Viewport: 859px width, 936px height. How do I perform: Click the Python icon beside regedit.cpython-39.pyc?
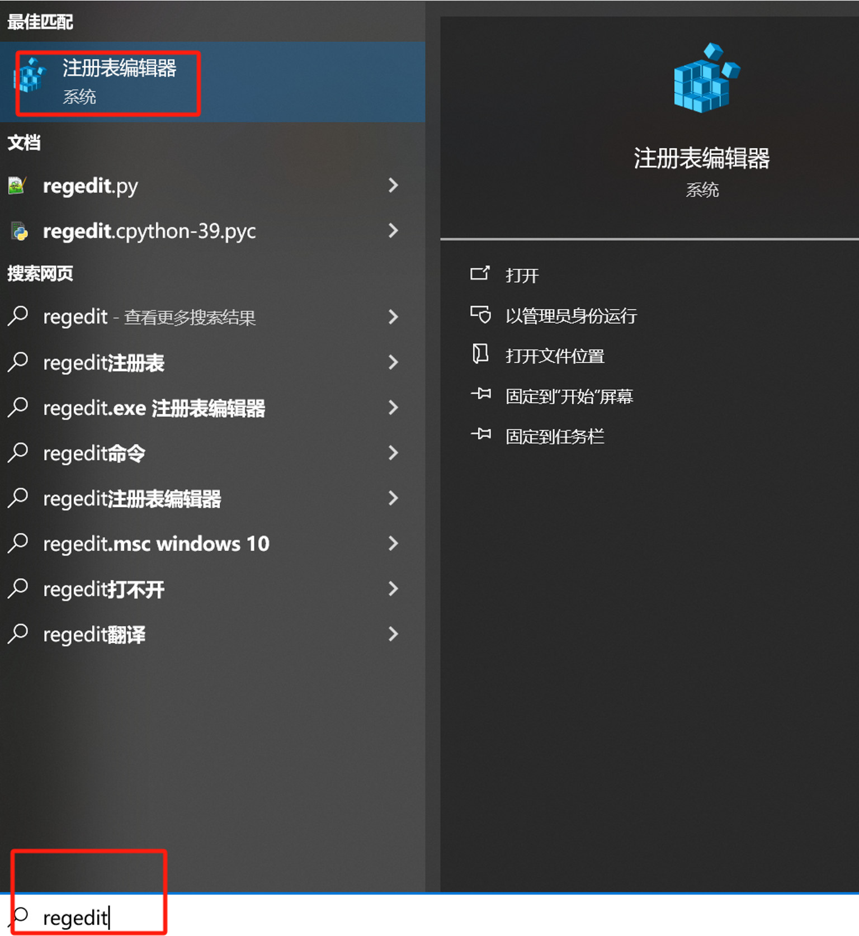click(20, 230)
